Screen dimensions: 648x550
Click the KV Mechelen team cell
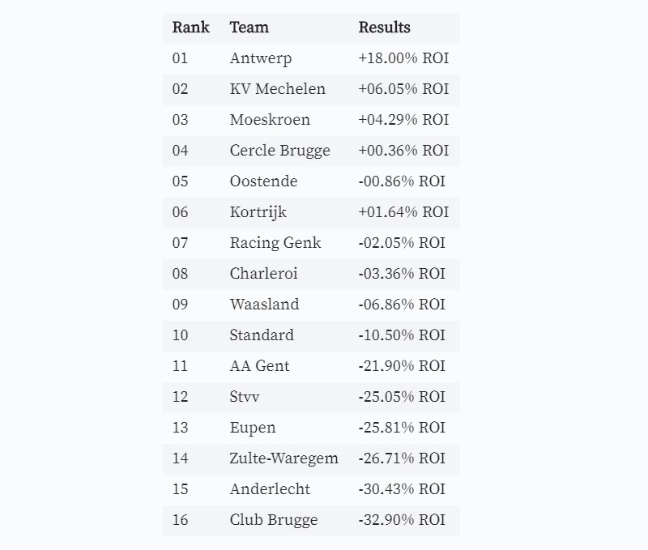(278, 89)
